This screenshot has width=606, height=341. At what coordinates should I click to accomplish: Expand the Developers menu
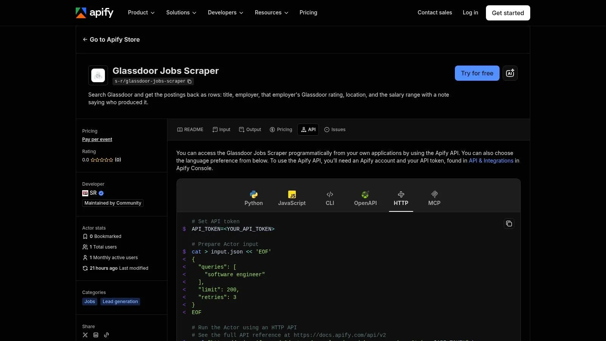[225, 13]
